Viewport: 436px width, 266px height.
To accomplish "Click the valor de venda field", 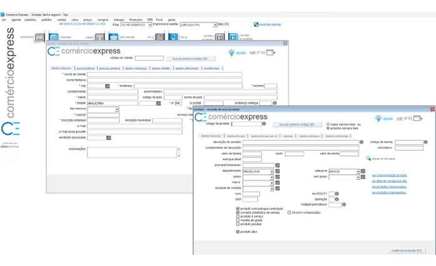I will [x=349, y=154].
